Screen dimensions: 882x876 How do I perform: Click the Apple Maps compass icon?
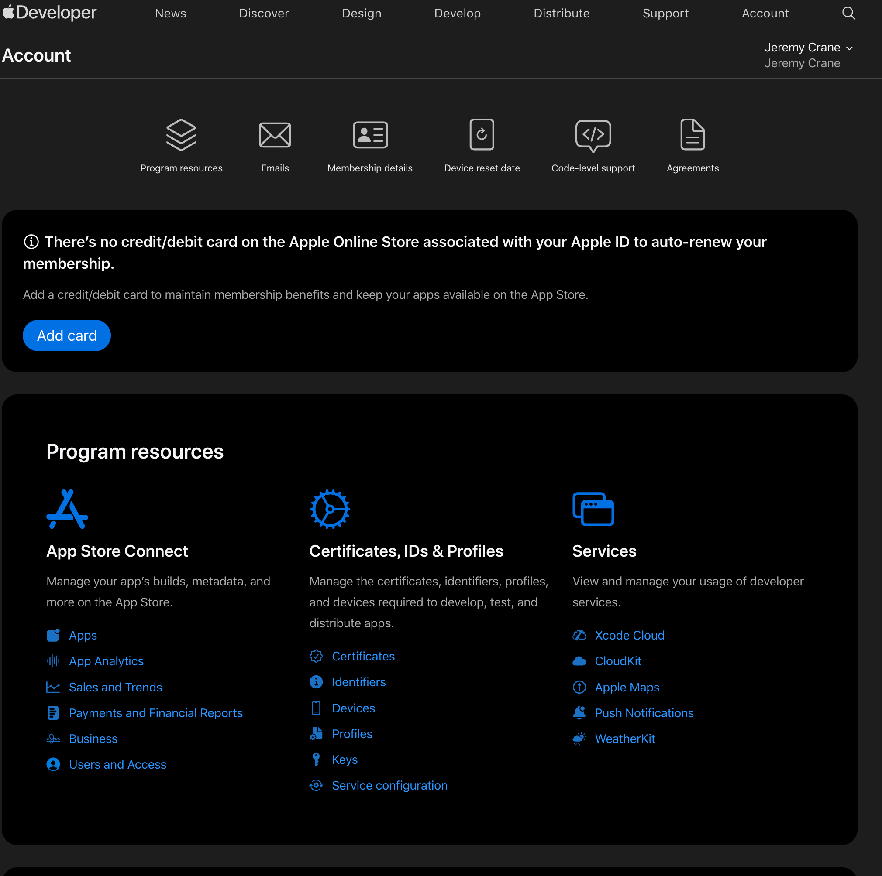pos(579,687)
